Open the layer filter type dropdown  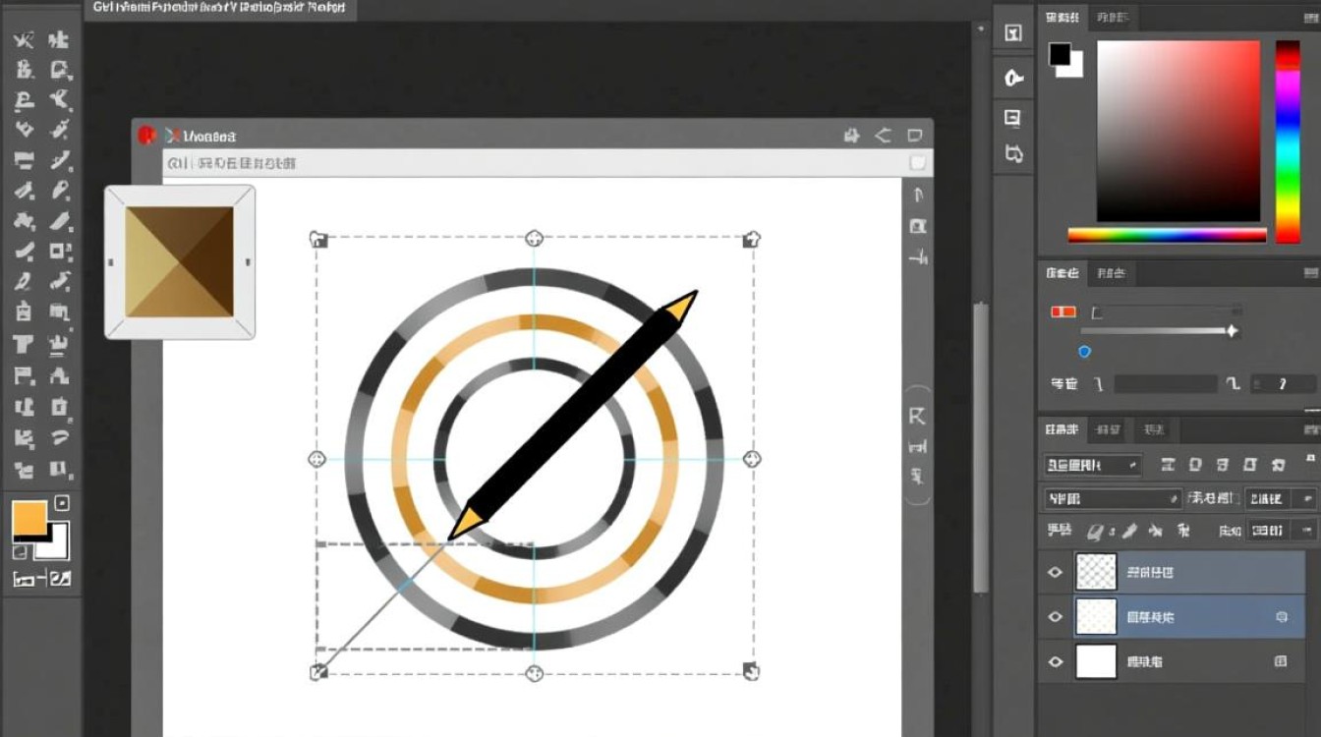click(x=1091, y=465)
